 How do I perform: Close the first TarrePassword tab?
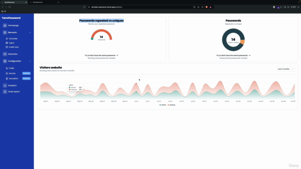26,2
